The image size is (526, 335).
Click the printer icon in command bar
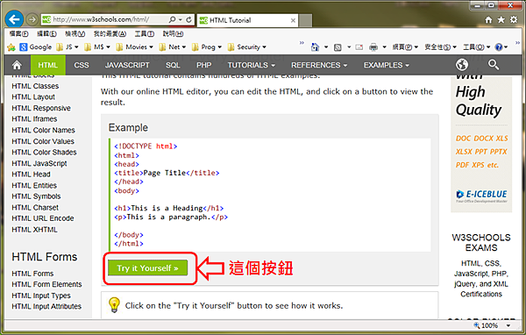[x=373, y=47]
